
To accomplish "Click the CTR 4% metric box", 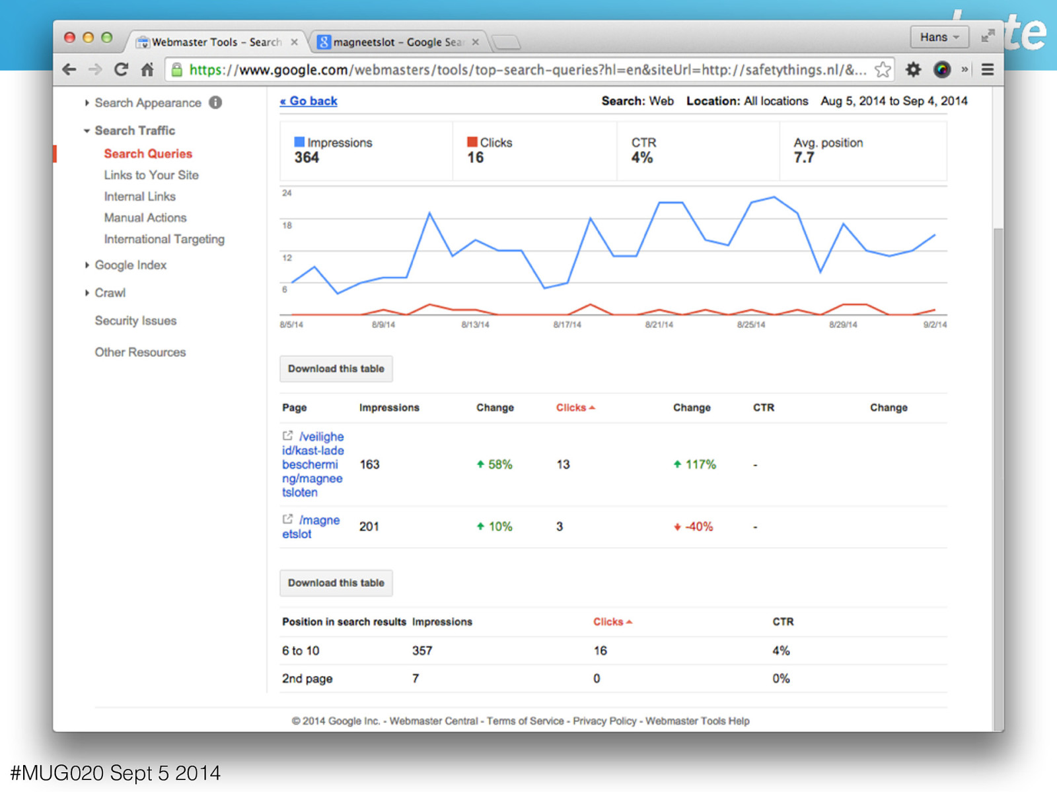I will click(698, 150).
